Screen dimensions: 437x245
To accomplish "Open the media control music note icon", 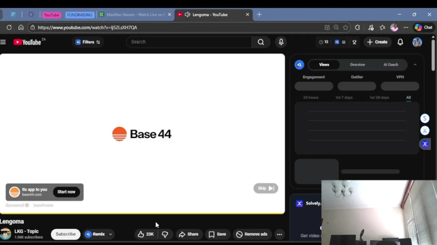I will [x=371, y=28].
